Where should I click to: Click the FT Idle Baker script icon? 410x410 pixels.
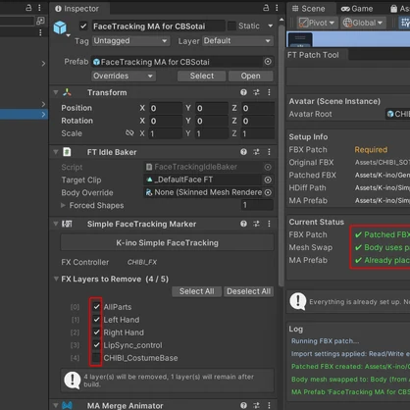[67, 152]
